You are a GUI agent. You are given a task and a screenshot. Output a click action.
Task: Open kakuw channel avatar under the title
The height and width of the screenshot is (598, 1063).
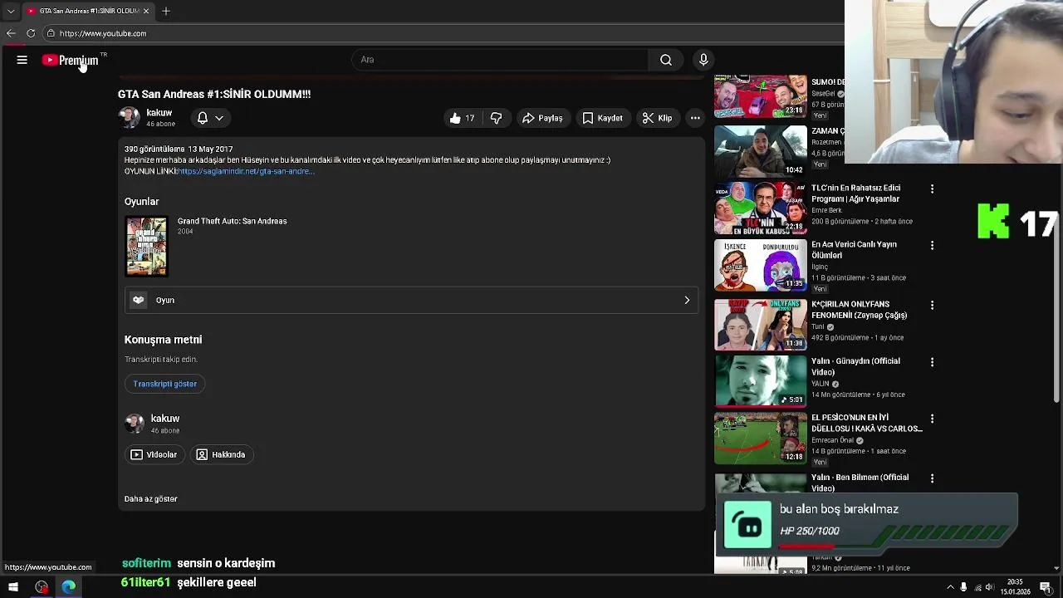[130, 118]
